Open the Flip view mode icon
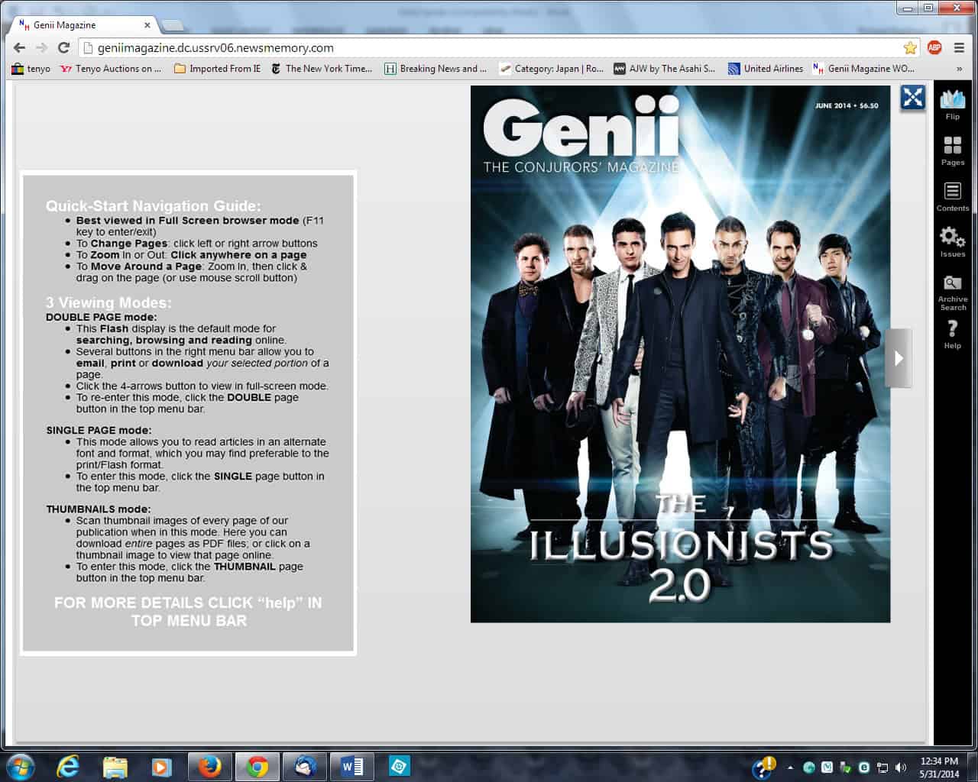This screenshot has width=978, height=782. (x=952, y=103)
